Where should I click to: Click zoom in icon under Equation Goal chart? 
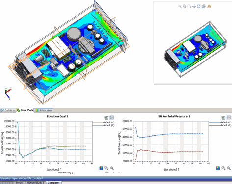[x=112, y=168]
